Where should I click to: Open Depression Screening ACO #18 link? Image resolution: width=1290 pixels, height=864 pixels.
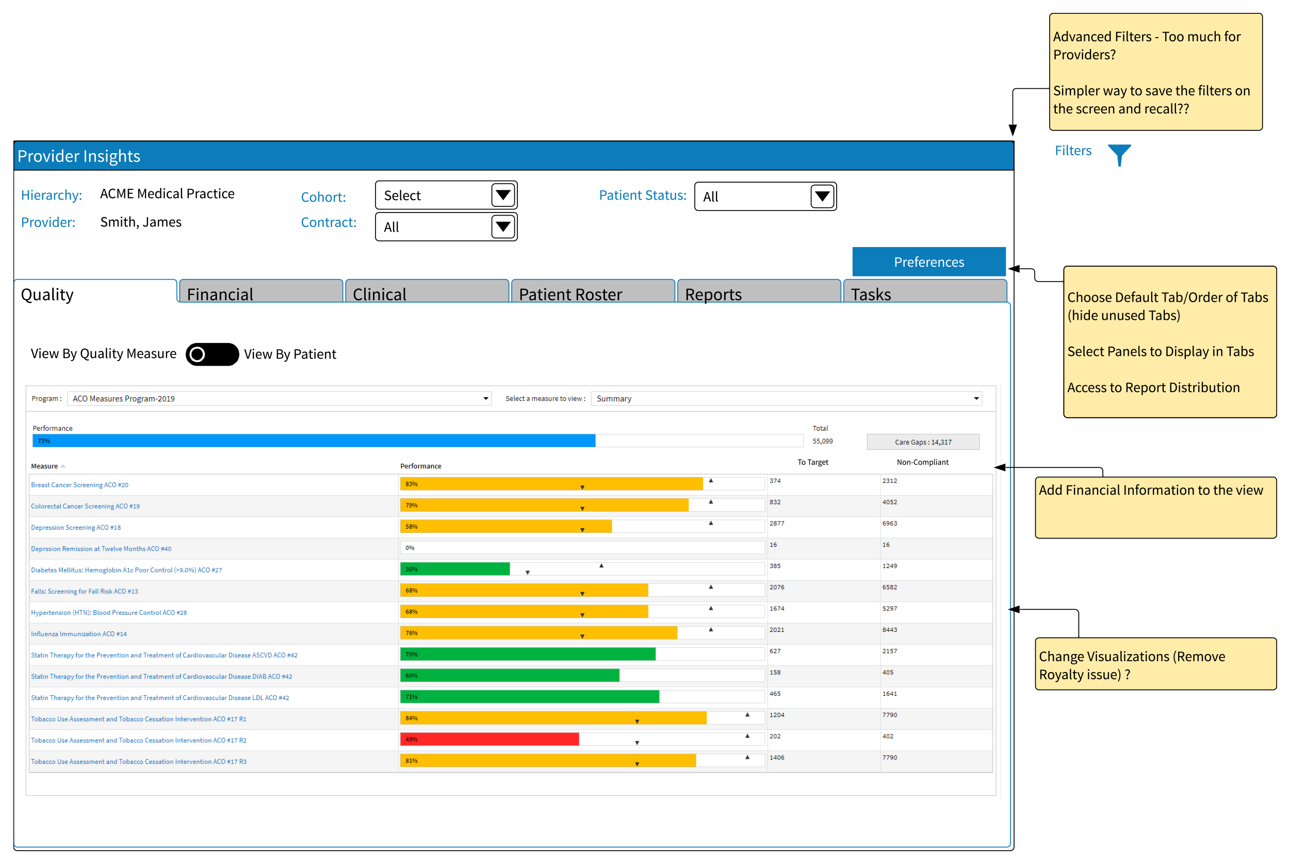(75, 527)
